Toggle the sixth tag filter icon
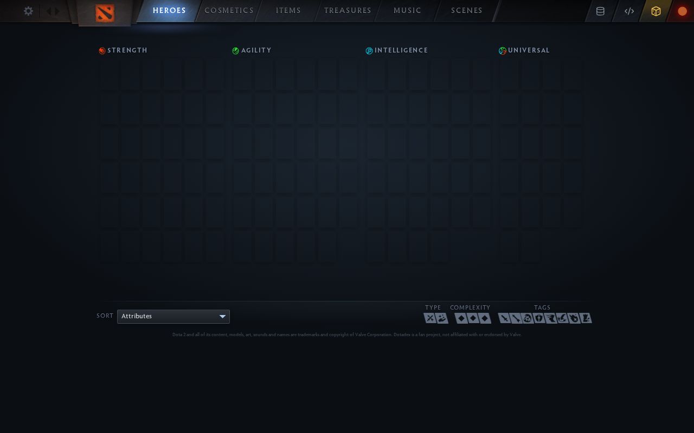Viewport: 694px width, 433px height. (562, 318)
